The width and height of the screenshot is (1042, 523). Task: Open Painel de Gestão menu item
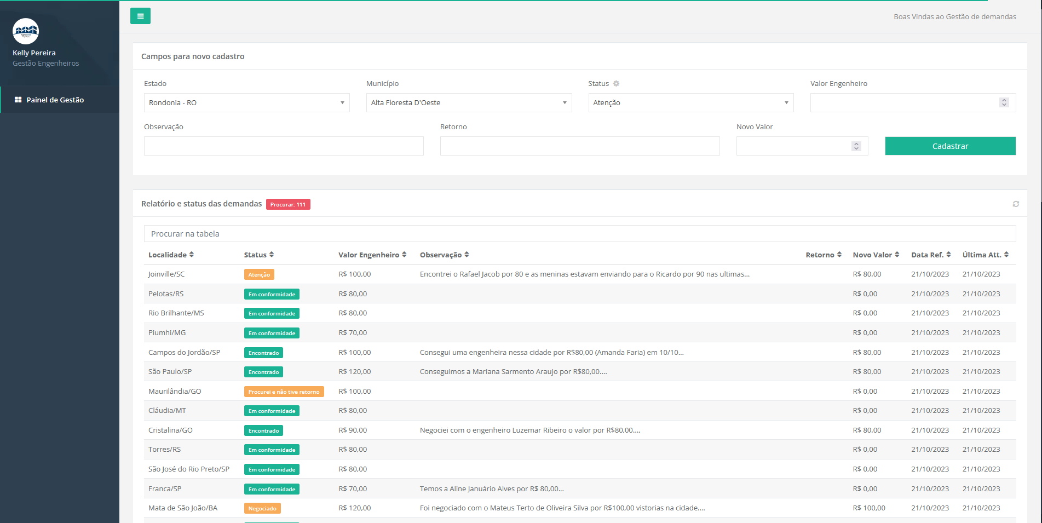click(x=55, y=100)
